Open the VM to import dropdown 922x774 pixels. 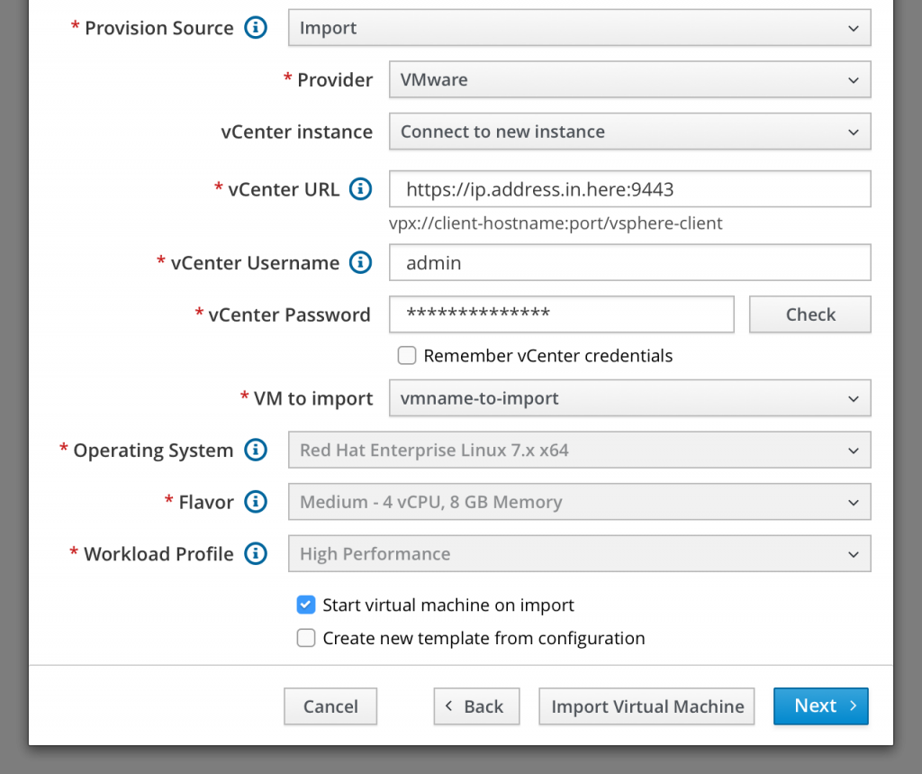coord(629,398)
